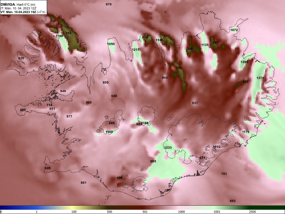The height and width of the screenshot is (214, 285).
Task: Click the 1399 height label
Action: coord(244,62)
